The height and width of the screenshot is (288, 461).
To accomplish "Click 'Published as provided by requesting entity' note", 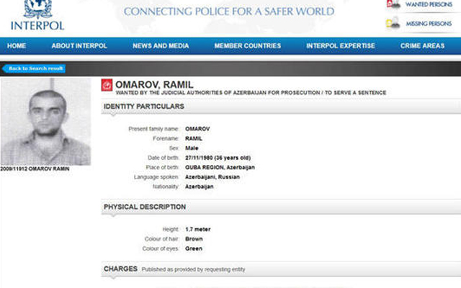I will (193, 269).
